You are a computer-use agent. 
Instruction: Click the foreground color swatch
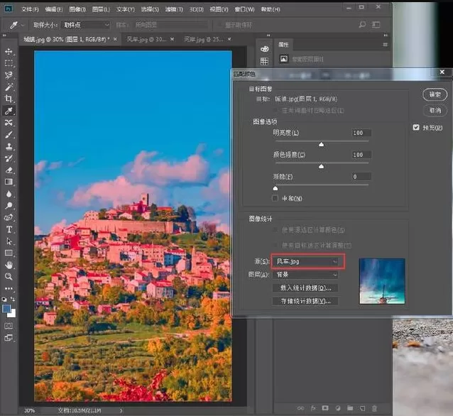(x=6, y=309)
